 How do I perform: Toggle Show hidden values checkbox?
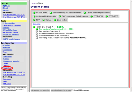73,90
